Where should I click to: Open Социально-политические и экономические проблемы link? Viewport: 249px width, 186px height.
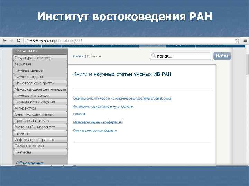pos(122,99)
